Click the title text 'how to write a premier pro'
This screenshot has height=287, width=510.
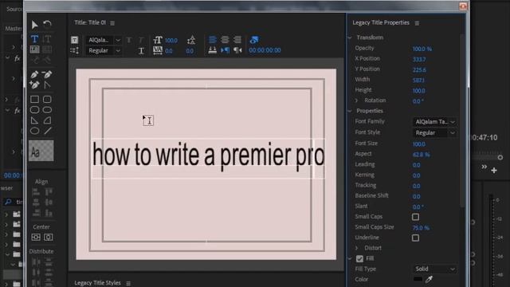point(209,155)
